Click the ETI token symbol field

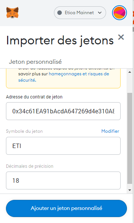pos(63,146)
